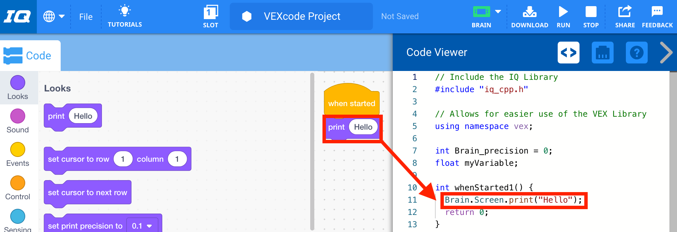Open the File menu
677x232 pixels.
point(86,17)
